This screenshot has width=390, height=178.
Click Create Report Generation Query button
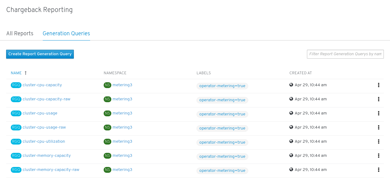pyautogui.click(x=40, y=54)
